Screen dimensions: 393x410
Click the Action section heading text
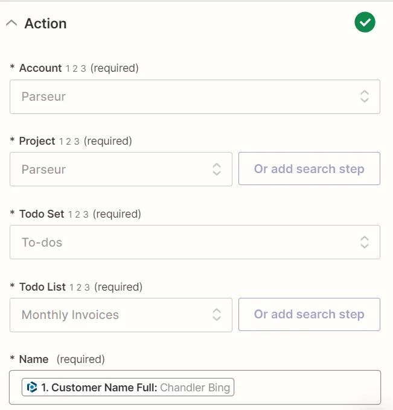click(x=45, y=24)
